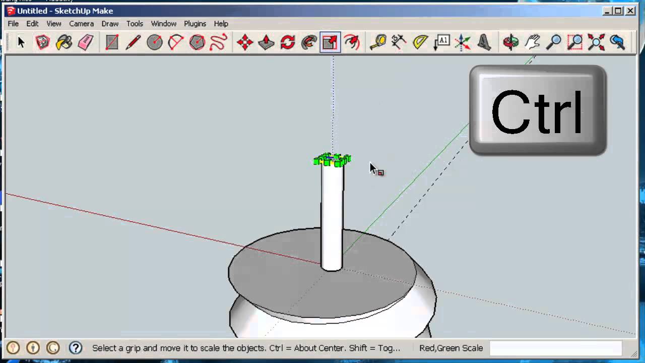
Task: Open the Draw menu
Action: 109,24
